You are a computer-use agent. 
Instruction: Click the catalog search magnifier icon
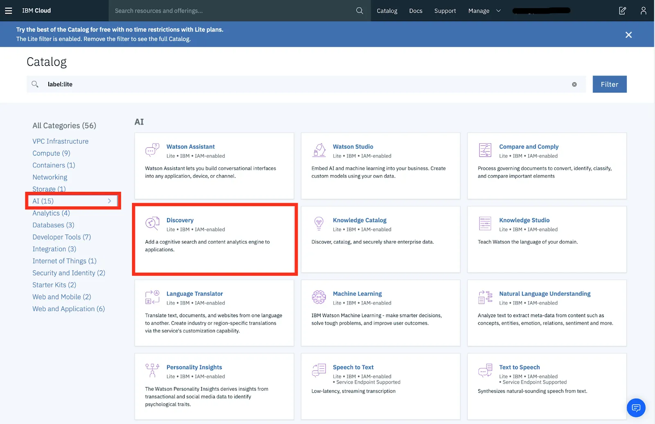pos(35,84)
